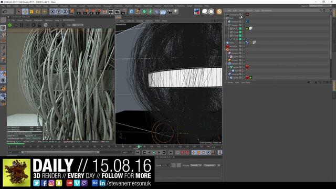This screenshot has height=189, width=336.
Task: Toggle the enable checkmark on the Tube row
Action: (244, 43)
